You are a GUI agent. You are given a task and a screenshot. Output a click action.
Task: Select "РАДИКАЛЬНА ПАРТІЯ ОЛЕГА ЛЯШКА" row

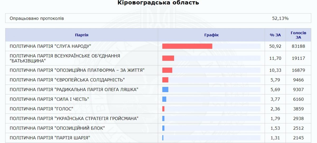(158, 90)
